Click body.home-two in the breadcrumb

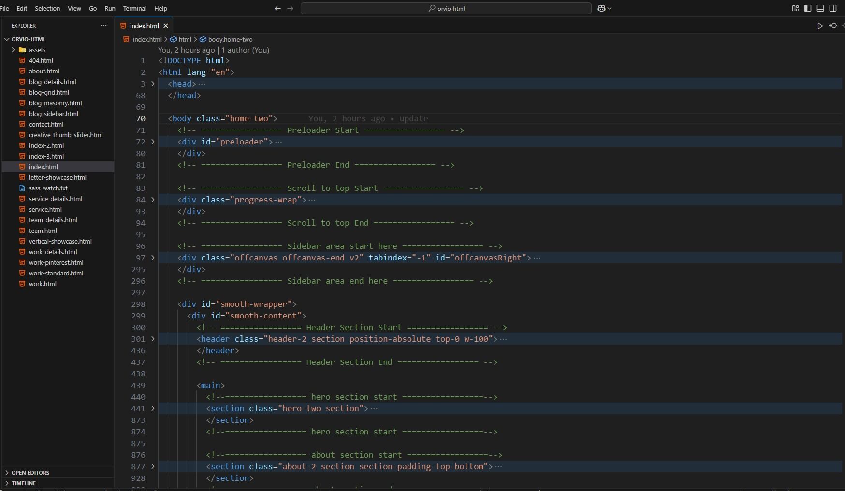[x=230, y=39]
